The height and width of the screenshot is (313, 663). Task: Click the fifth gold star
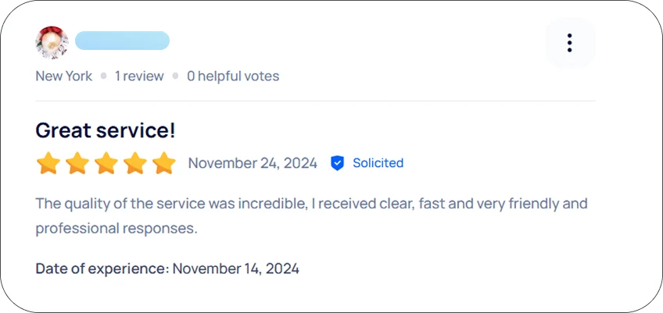point(164,163)
